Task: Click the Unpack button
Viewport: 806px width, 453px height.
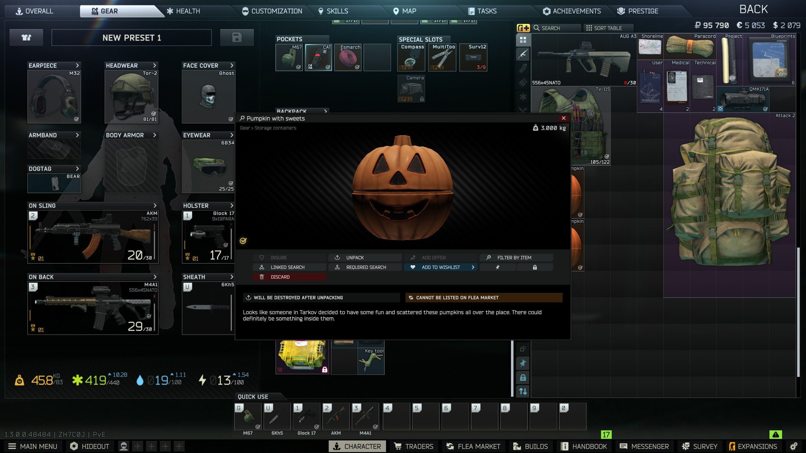Action: click(x=365, y=258)
